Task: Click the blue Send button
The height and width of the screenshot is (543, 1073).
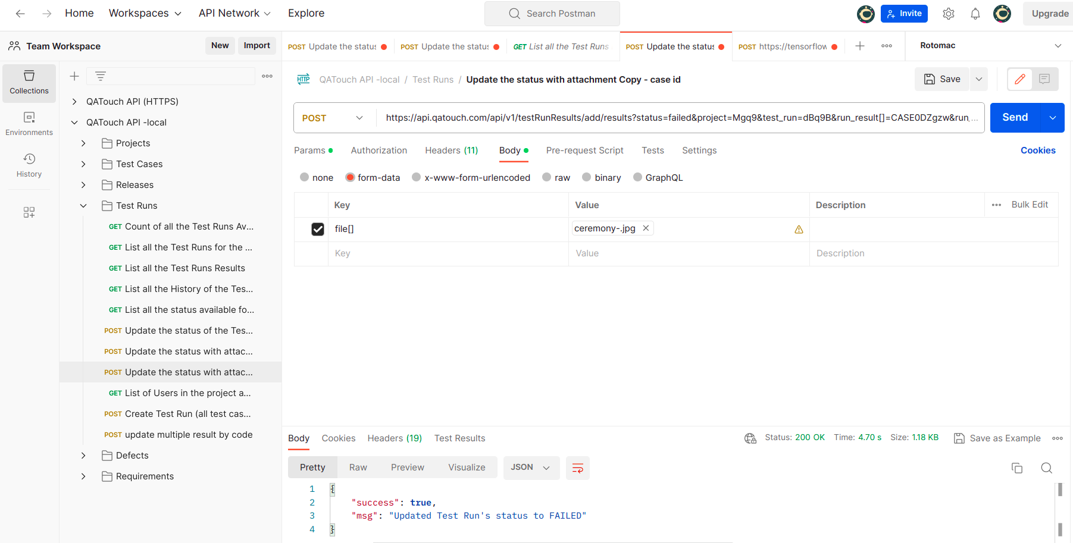Action: point(1015,118)
